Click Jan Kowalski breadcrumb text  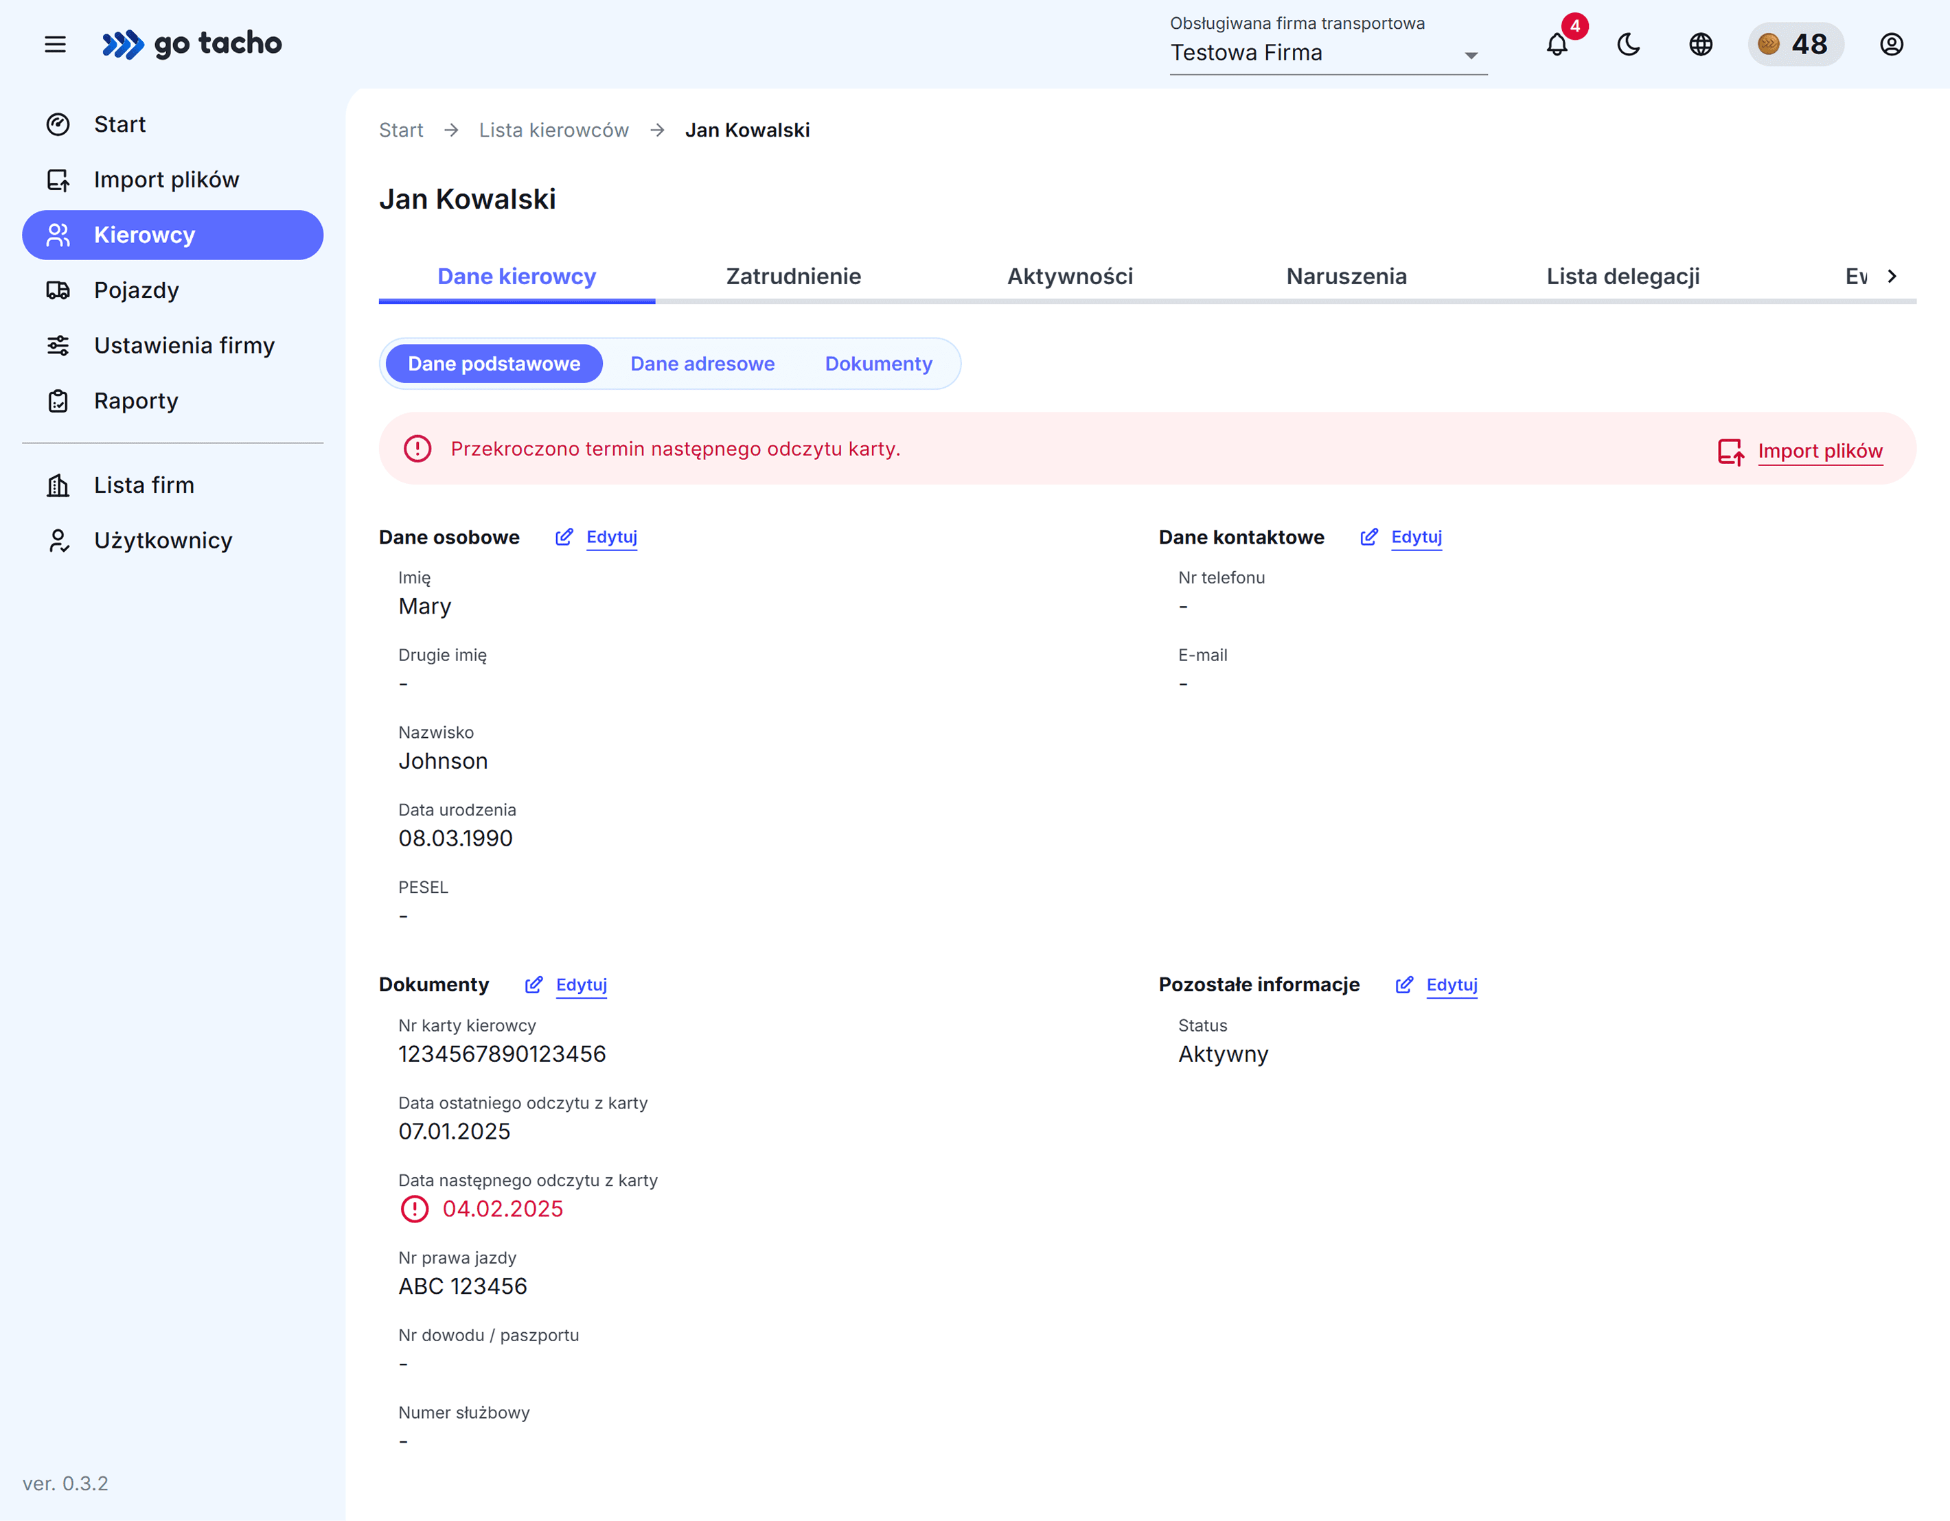tap(747, 130)
